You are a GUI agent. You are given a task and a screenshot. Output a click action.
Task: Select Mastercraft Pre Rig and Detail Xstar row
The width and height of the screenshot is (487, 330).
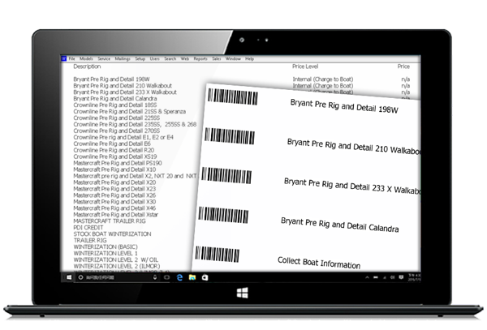115,215
